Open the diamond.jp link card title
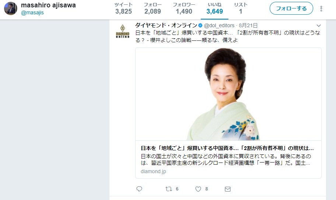The width and height of the screenshot is (336, 200). (x=227, y=148)
